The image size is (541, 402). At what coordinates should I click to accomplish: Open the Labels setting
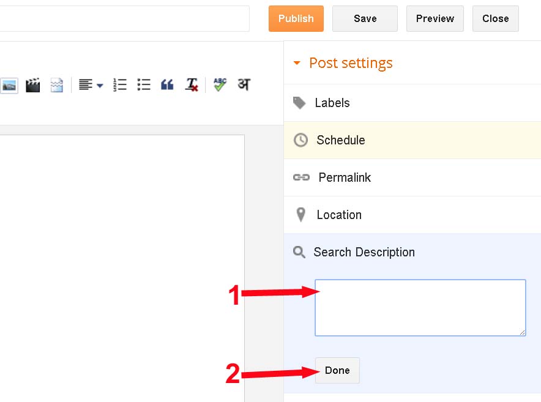pyautogui.click(x=332, y=103)
